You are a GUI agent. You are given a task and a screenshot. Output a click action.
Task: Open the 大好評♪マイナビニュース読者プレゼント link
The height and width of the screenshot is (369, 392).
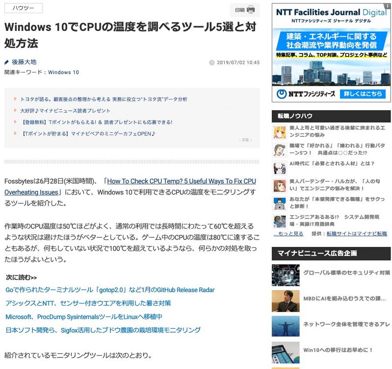coord(65,111)
